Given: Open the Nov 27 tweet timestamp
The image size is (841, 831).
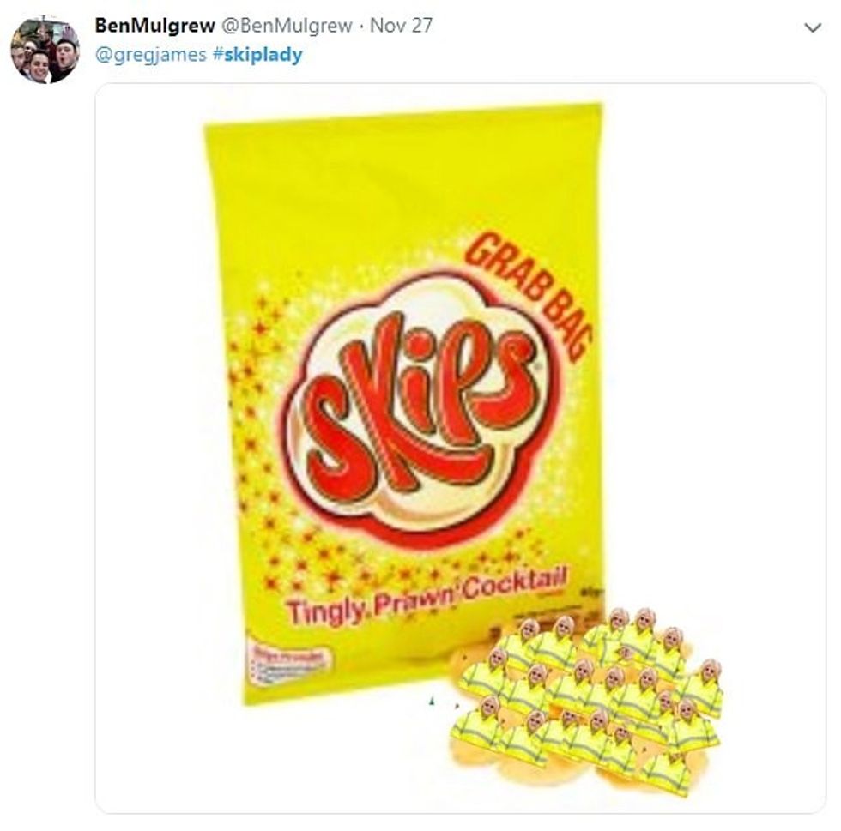Looking at the screenshot, I should (402, 25).
